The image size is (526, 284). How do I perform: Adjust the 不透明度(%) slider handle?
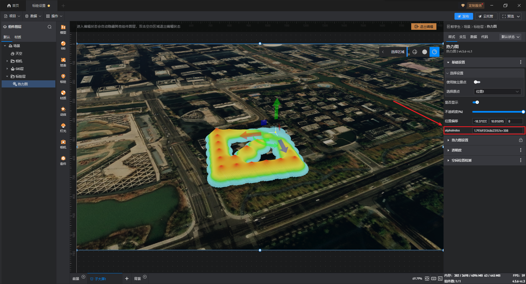pyautogui.click(x=523, y=112)
